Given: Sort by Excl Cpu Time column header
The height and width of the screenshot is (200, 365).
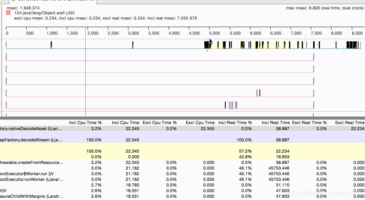Looking at the screenshot, I should point(200,123).
